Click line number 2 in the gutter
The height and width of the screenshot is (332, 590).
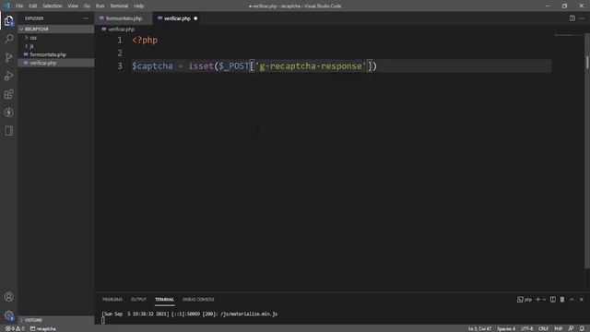120,53
